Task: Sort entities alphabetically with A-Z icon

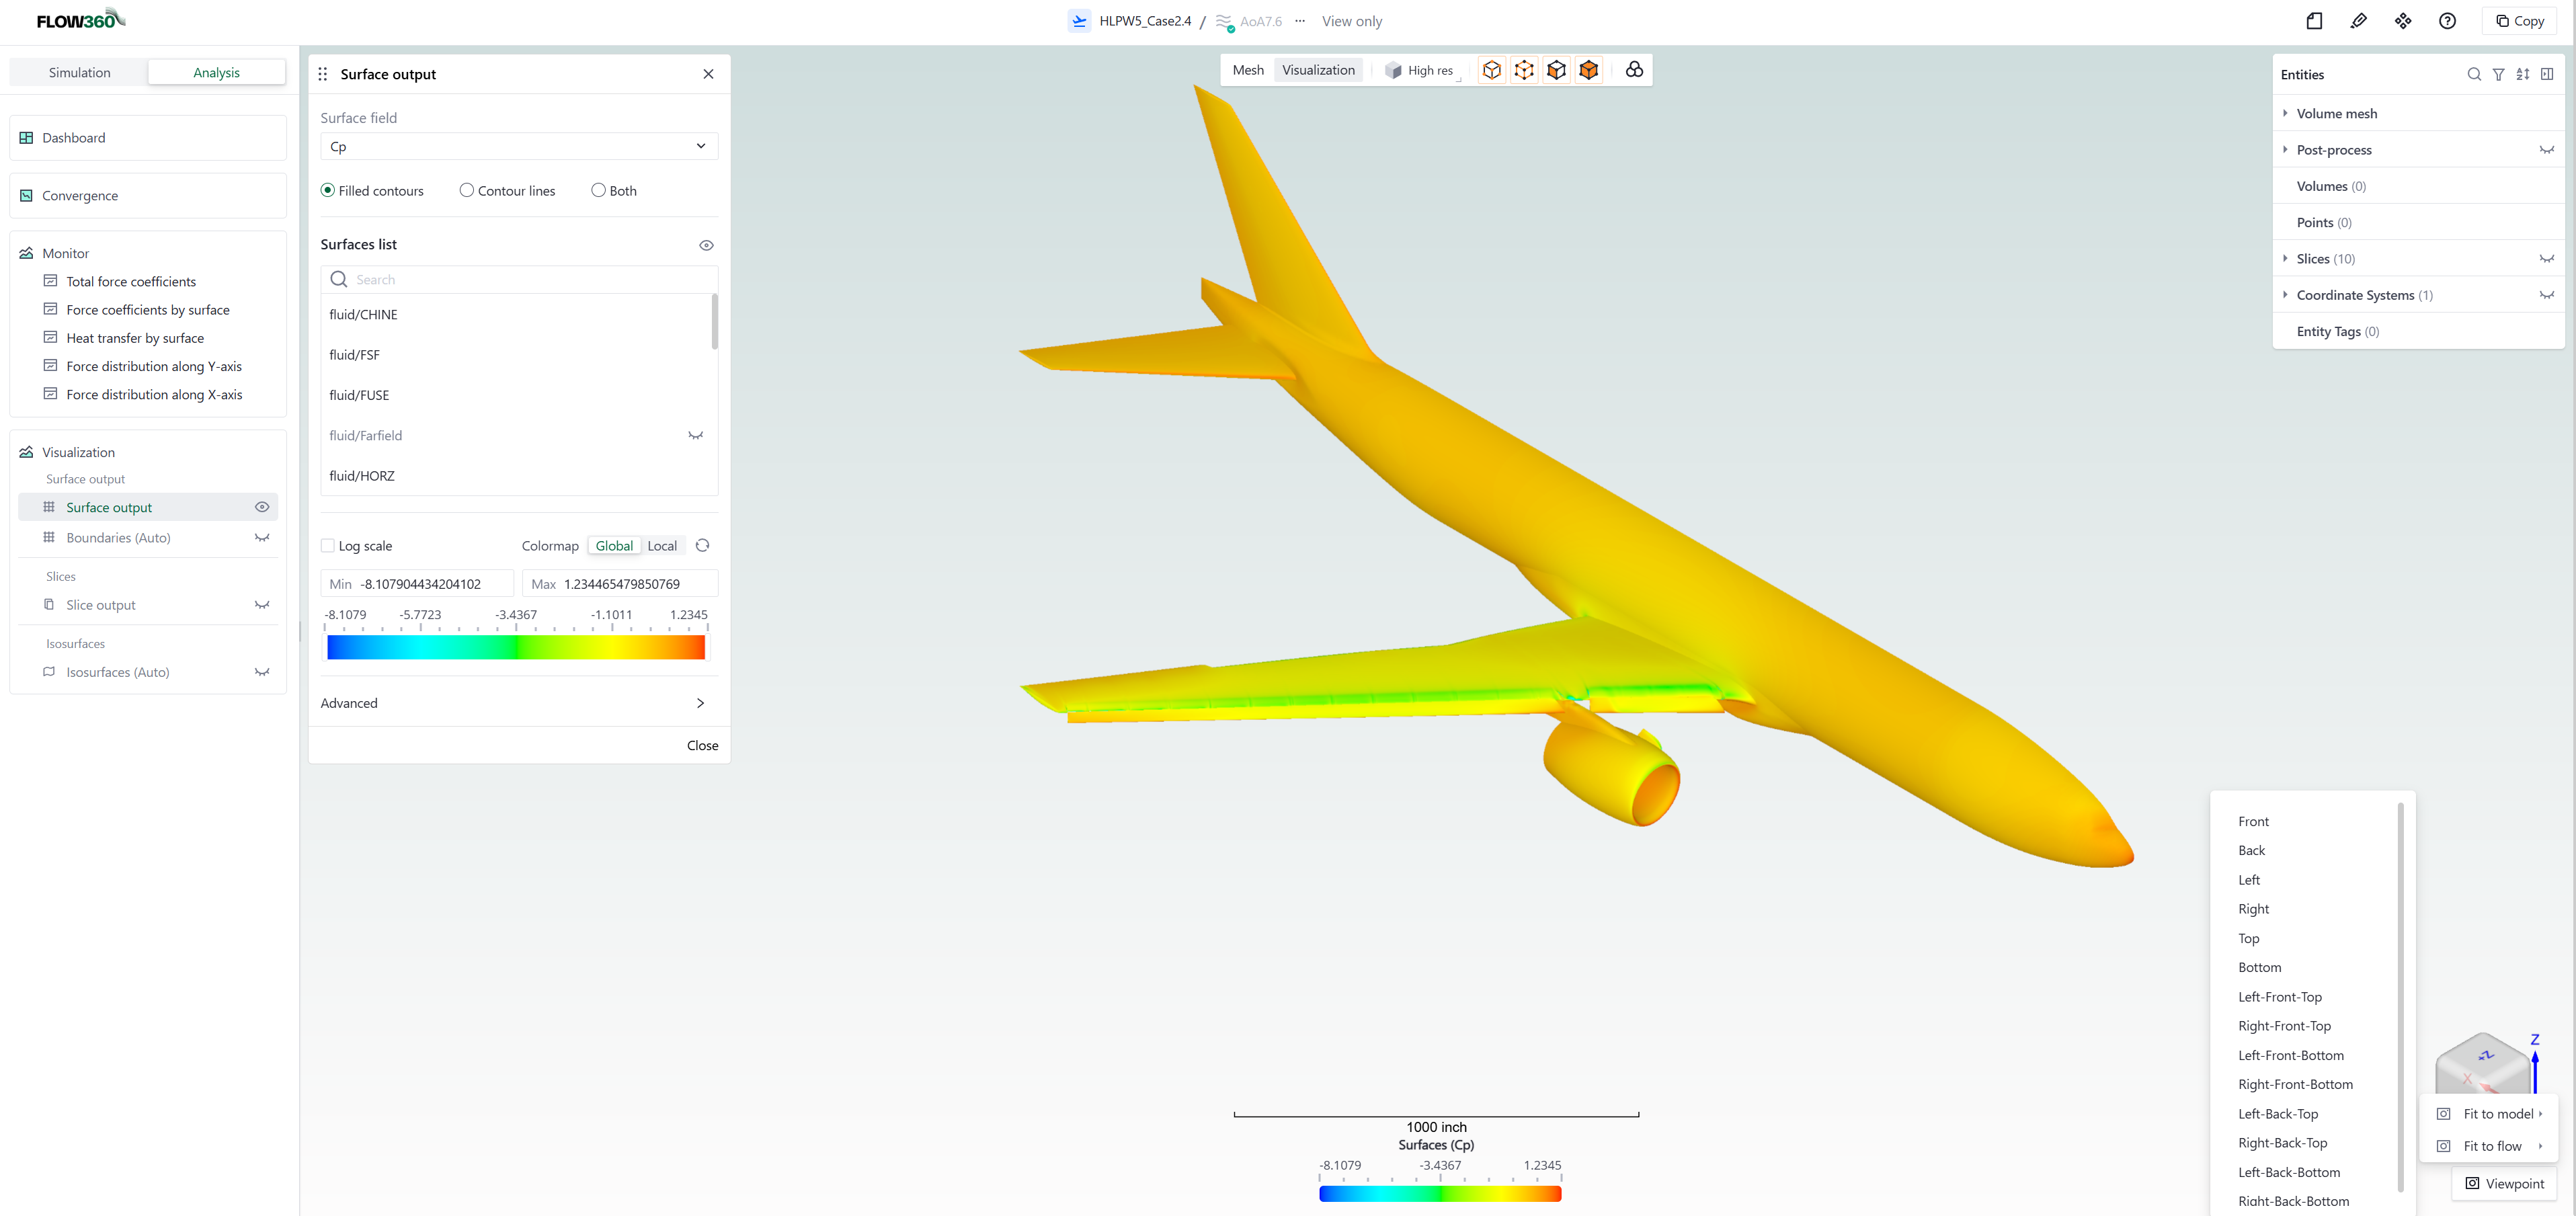Action: 2523,74
